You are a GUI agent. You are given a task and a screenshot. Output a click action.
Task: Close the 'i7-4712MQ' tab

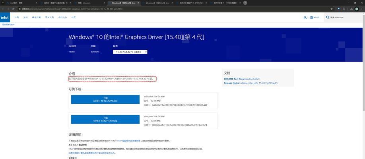point(206,3)
